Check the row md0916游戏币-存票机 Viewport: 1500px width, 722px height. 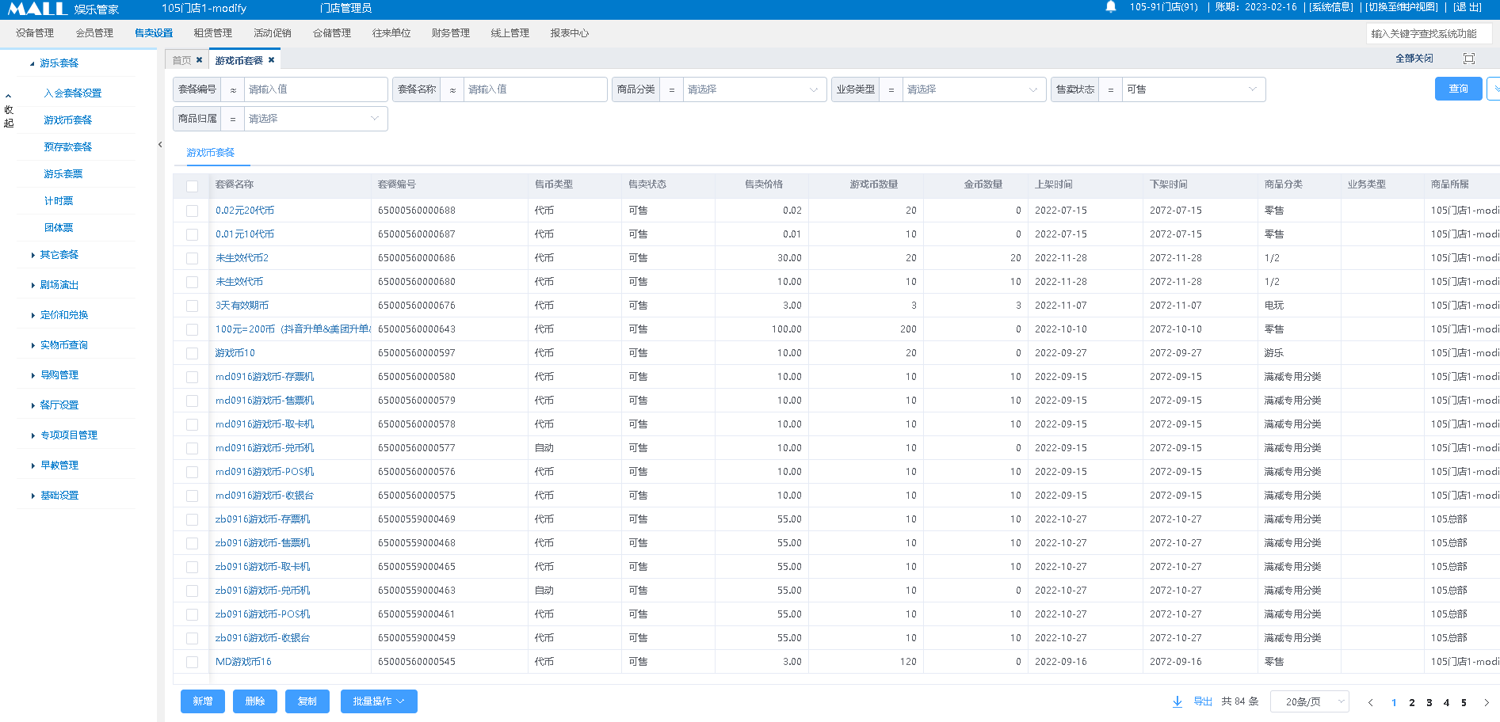(192, 377)
